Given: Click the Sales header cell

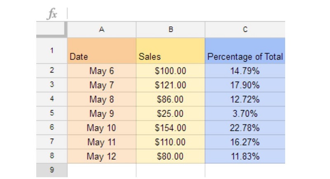Looking at the screenshot, I should (x=170, y=51).
